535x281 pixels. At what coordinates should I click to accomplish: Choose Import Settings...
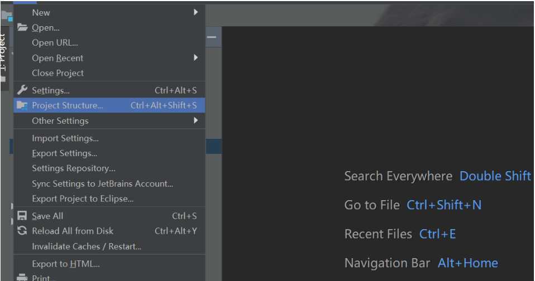(109, 138)
